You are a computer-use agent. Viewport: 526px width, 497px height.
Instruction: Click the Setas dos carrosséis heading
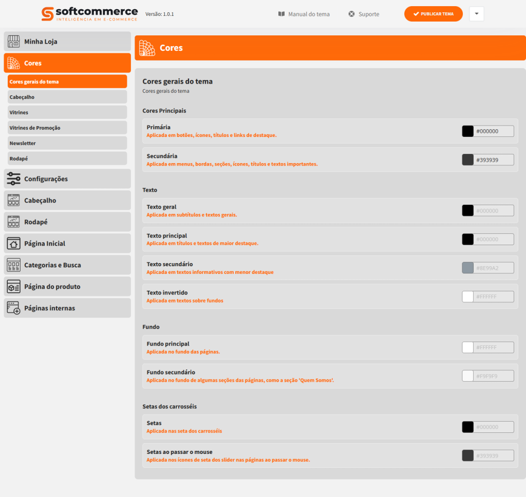point(170,407)
